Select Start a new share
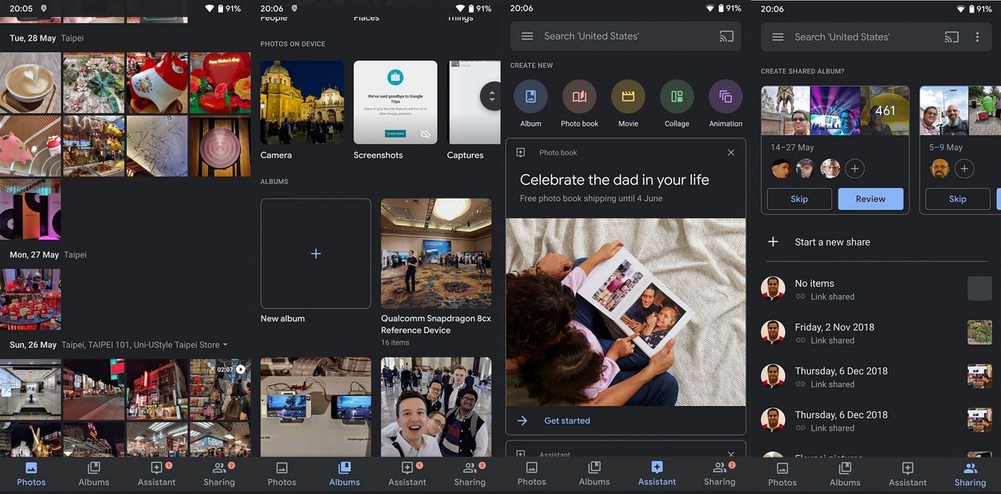Viewport: 1001px width, 494px height. (832, 242)
